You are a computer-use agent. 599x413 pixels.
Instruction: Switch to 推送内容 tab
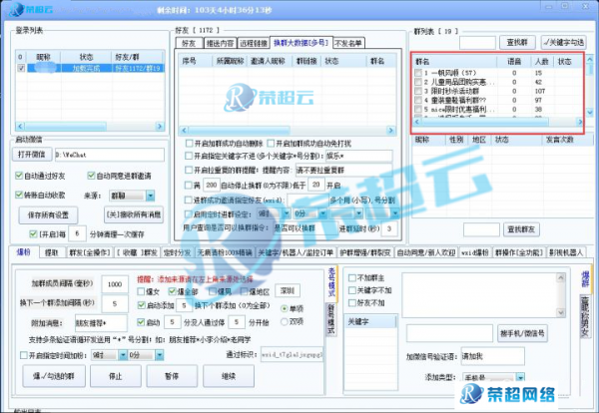pos(218,43)
